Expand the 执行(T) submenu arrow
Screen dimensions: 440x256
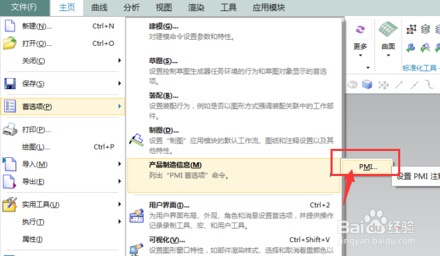120,221
